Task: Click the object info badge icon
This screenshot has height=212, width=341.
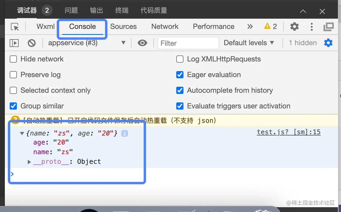Action: (x=124, y=133)
